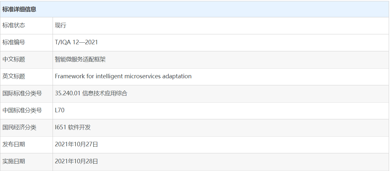Select the Framework for intelligent microservices adaptation text

tap(123, 76)
